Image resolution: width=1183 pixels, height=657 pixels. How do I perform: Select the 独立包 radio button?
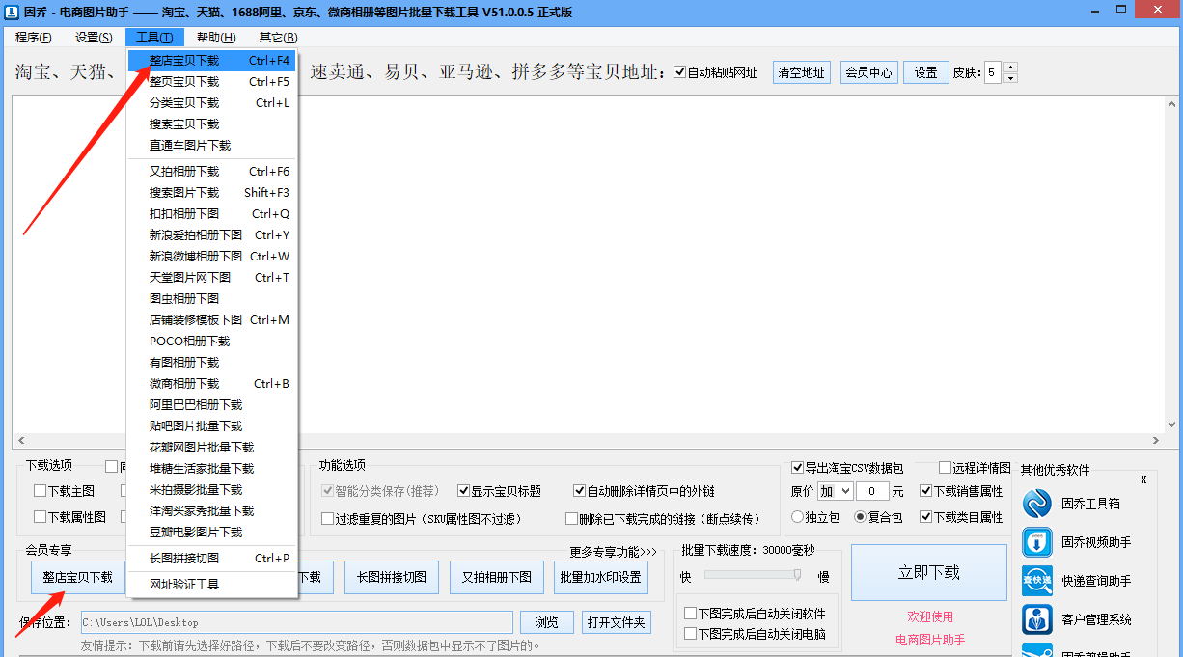[x=797, y=517]
